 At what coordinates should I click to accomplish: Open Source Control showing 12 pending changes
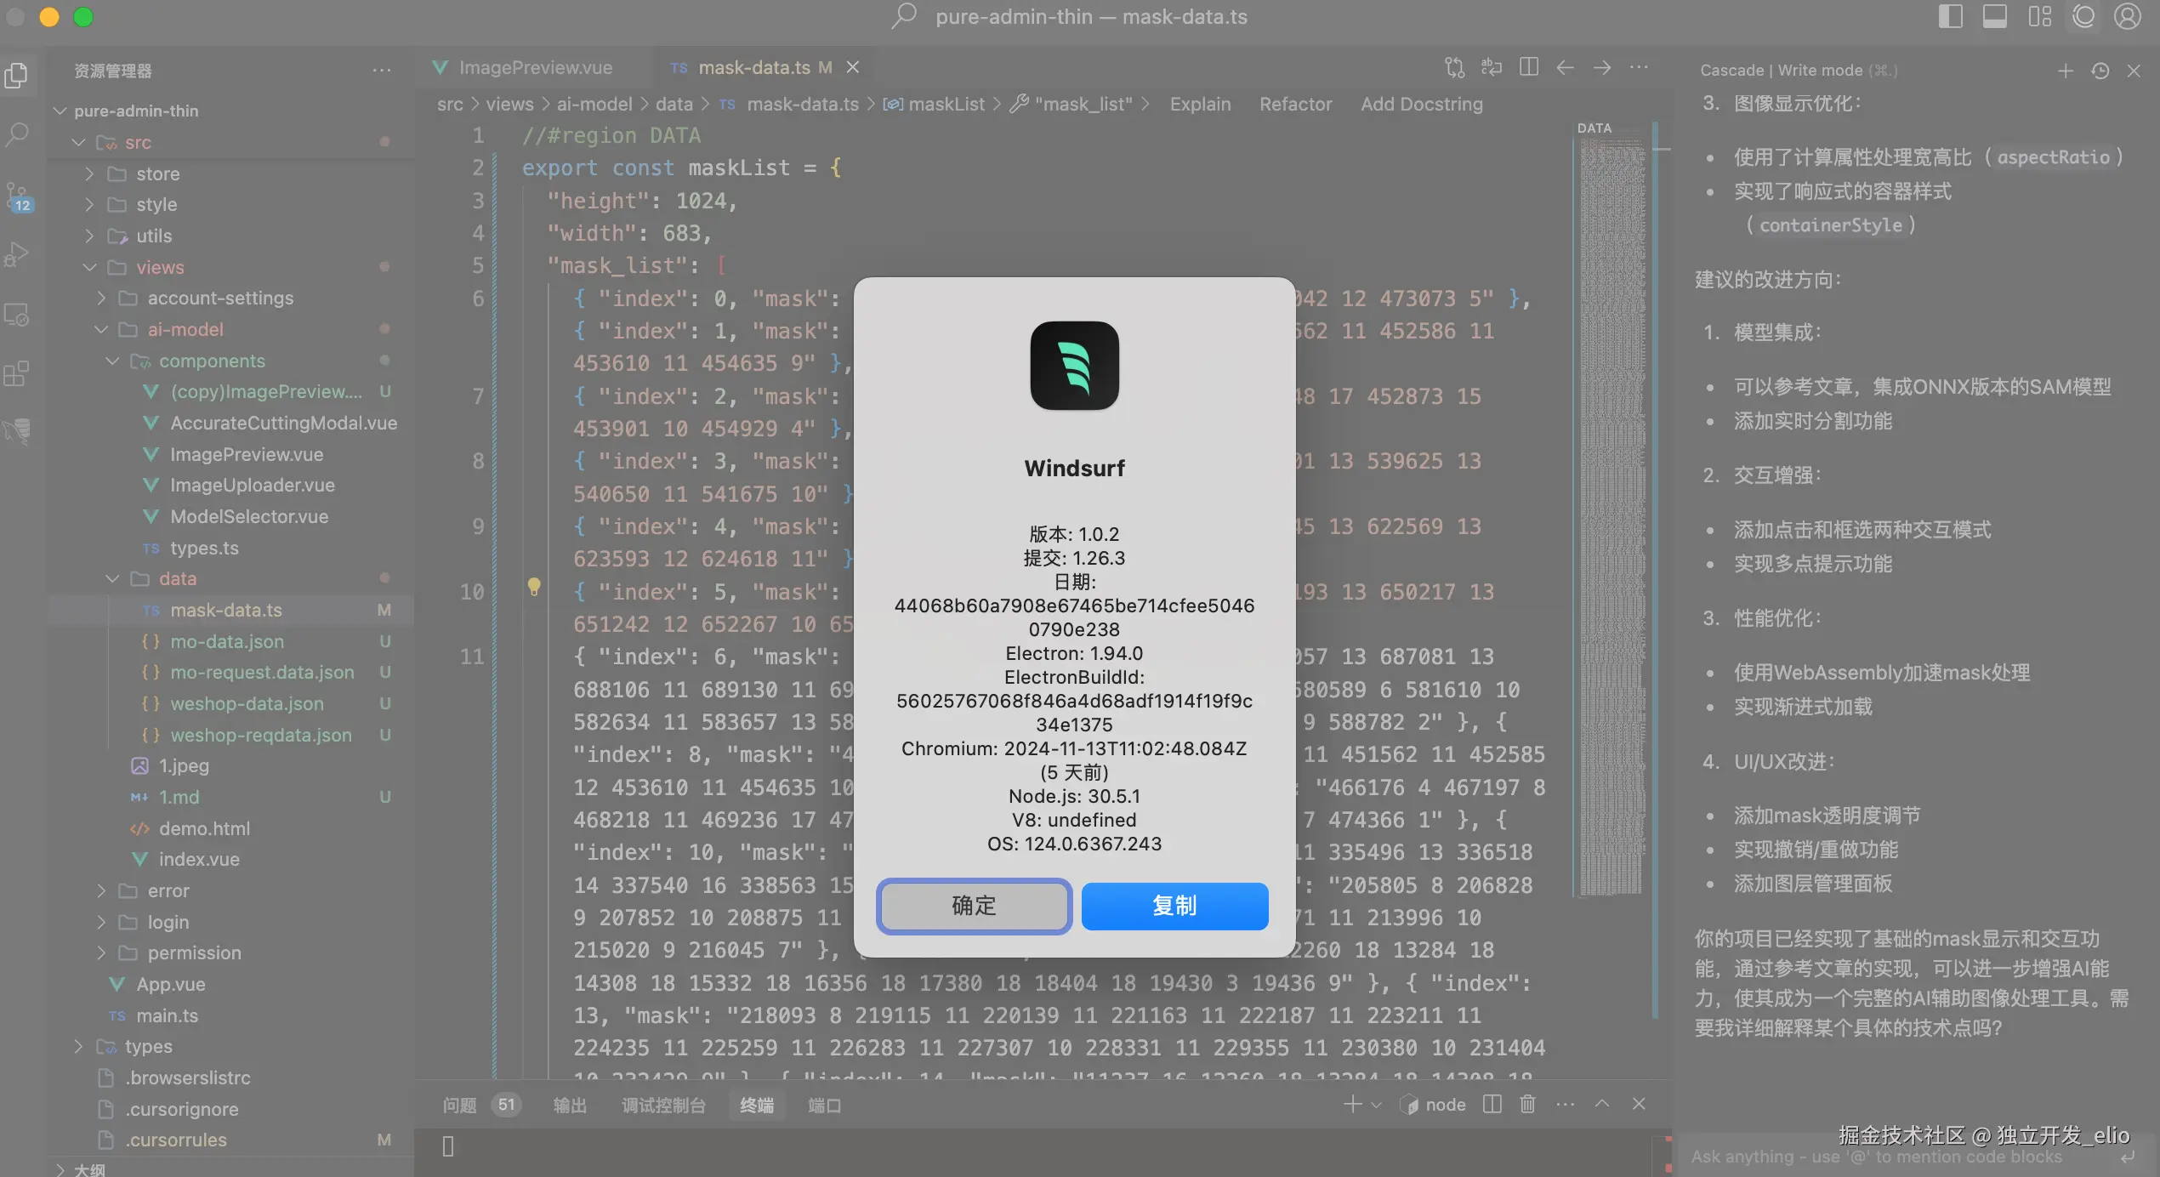click(18, 194)
